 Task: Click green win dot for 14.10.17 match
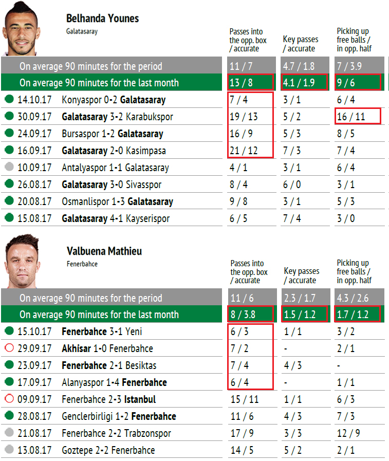[9, 99]
